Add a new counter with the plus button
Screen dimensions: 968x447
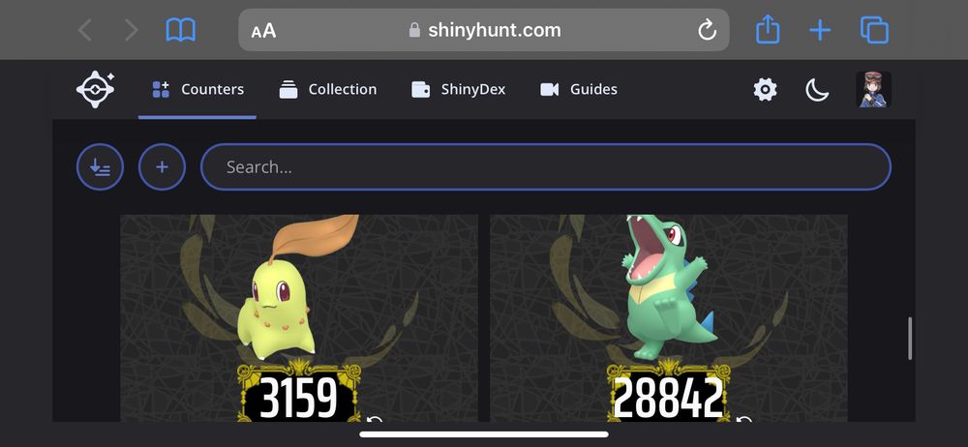162,166
